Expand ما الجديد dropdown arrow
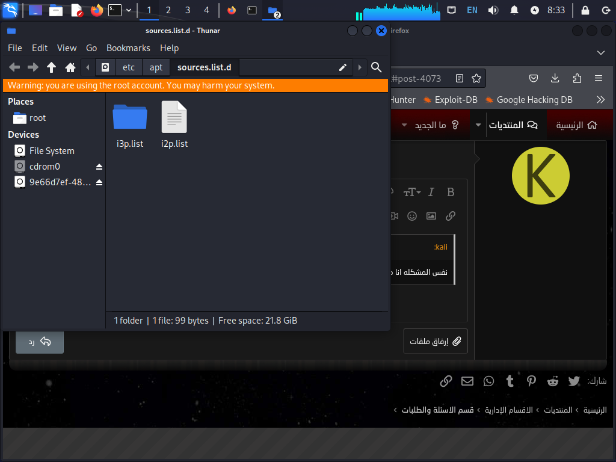Viewport: 616px width, 462px height. tap(404, 125)
